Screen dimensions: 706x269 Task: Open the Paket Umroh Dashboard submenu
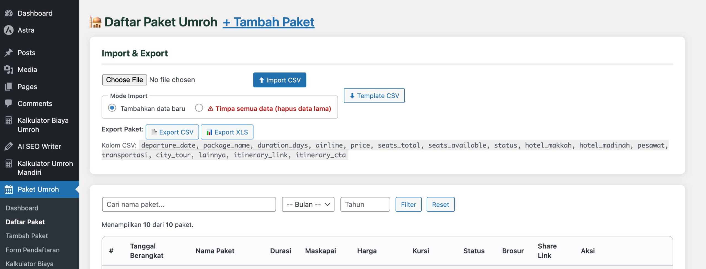[x=22, y=208]
